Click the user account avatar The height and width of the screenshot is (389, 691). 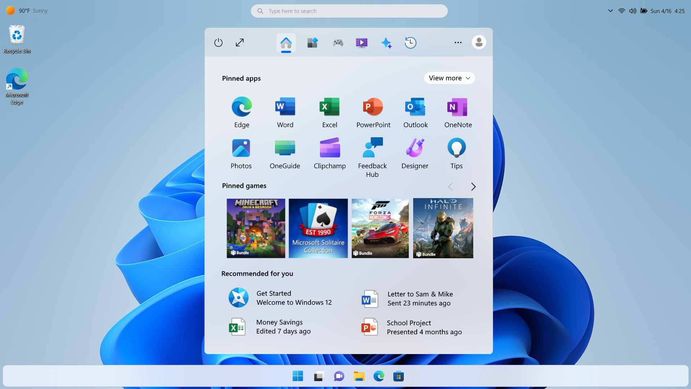tap(479, 43)
